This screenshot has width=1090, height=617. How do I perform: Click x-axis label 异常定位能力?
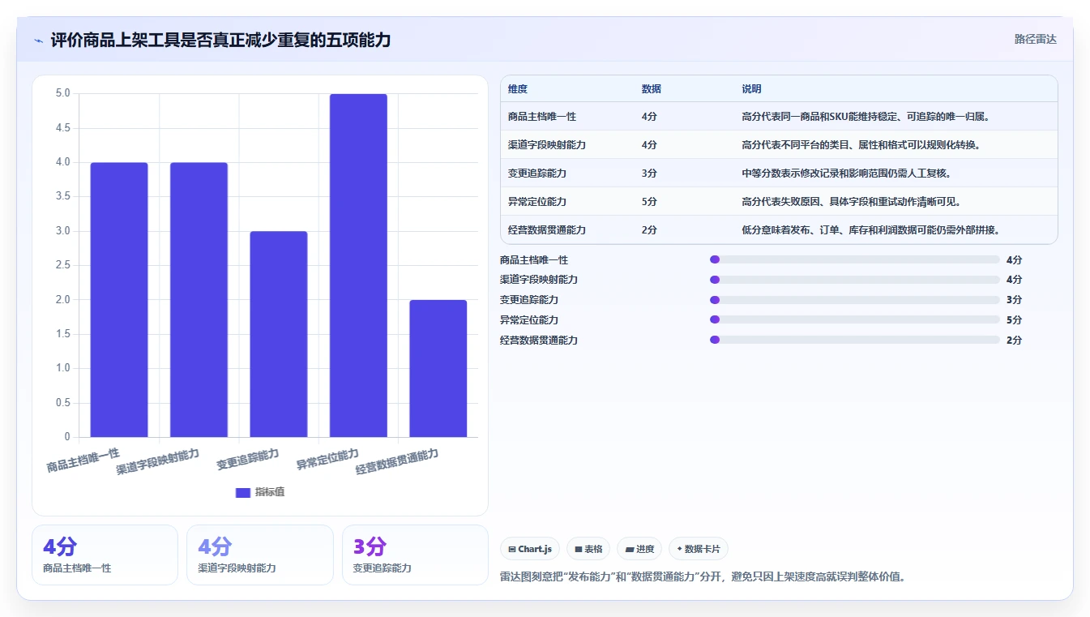click(x=327, y=460)
